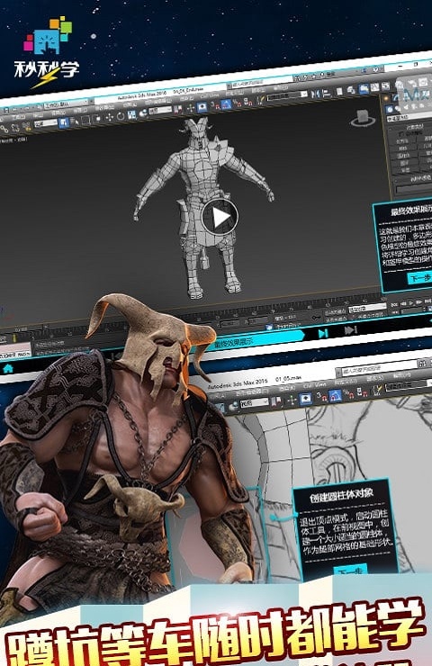This screenshot has width=432, height=666.
Task: Select the Move tool in top toolbar
Action: [x=109, y=118]
